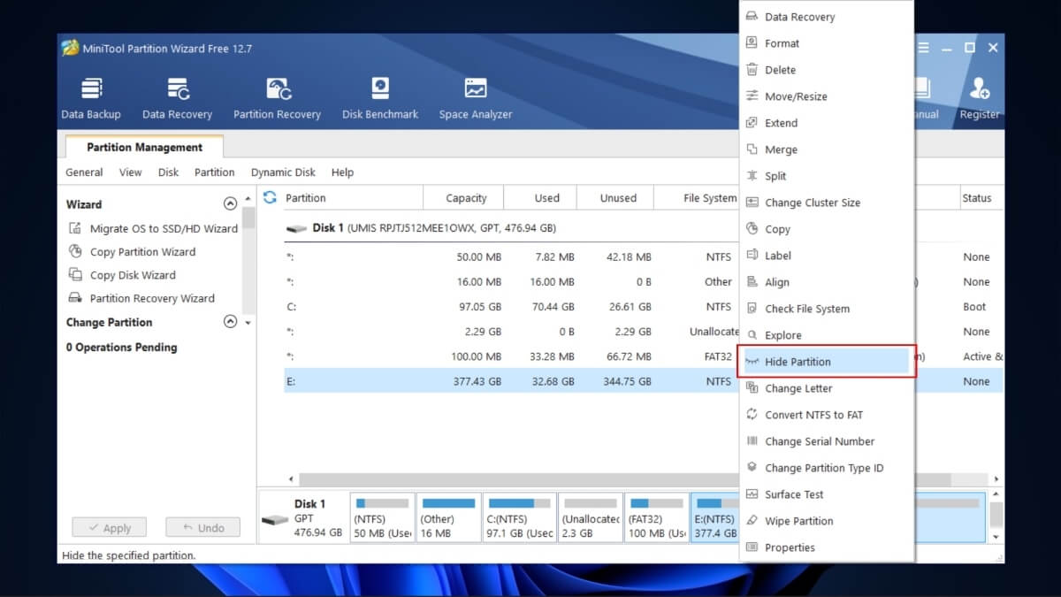The image size is (1061, 597).
Task: Click the Register icon
Action: 979,96
